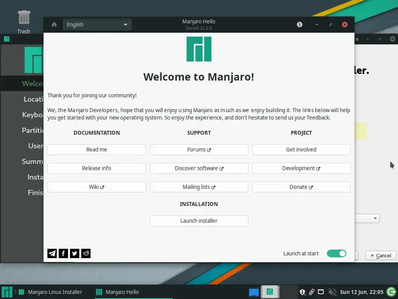398x299 pixels.
Task: Click the Donate button
Action: [301, 187]
